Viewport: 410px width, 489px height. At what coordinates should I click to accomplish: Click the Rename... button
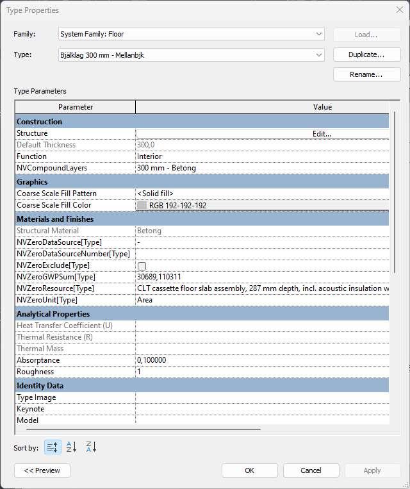pos(366,74)
